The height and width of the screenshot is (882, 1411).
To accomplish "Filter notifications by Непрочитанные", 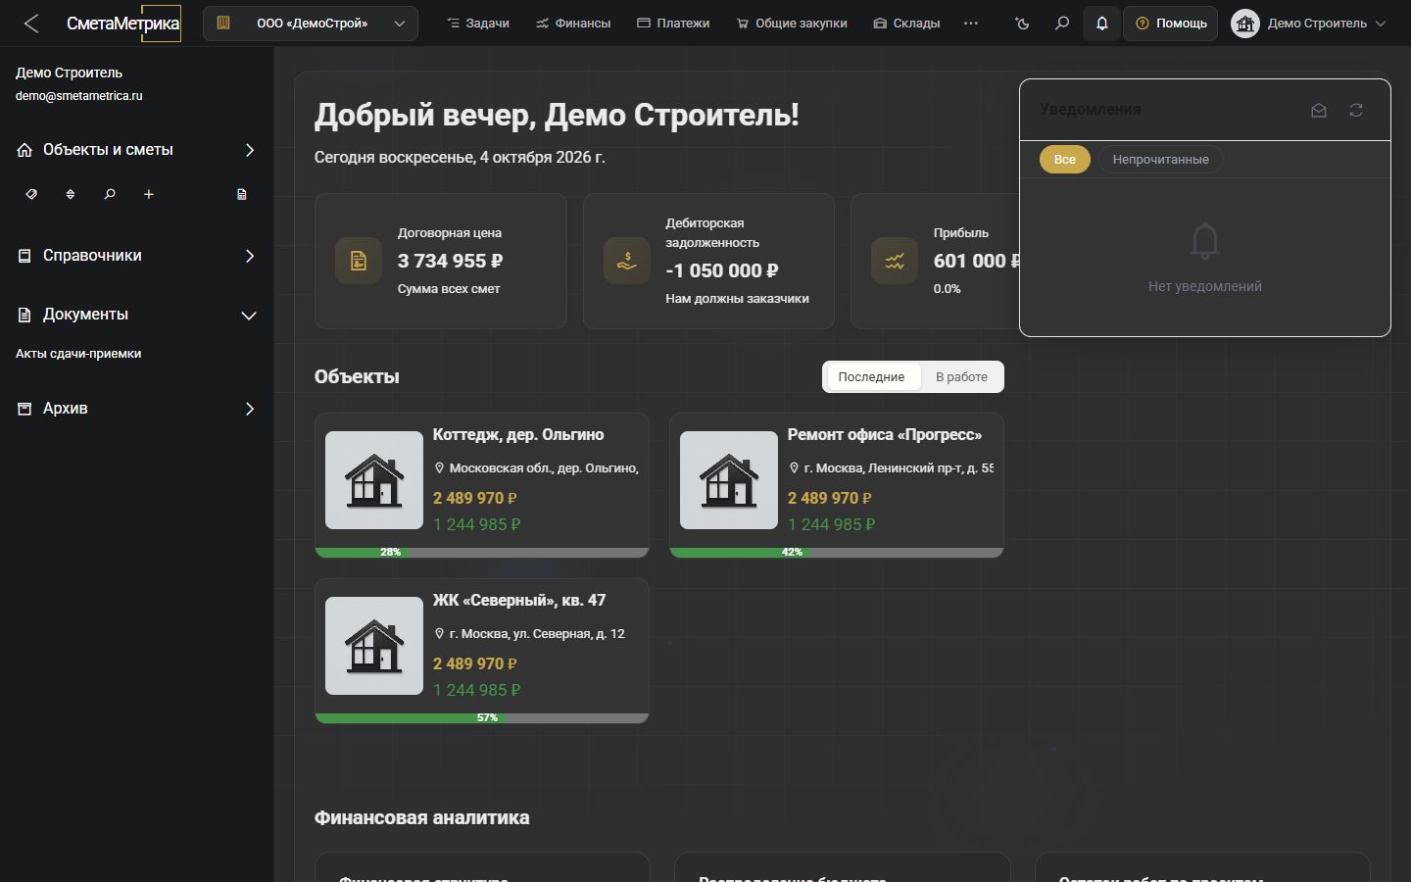I will [1160, 160].
